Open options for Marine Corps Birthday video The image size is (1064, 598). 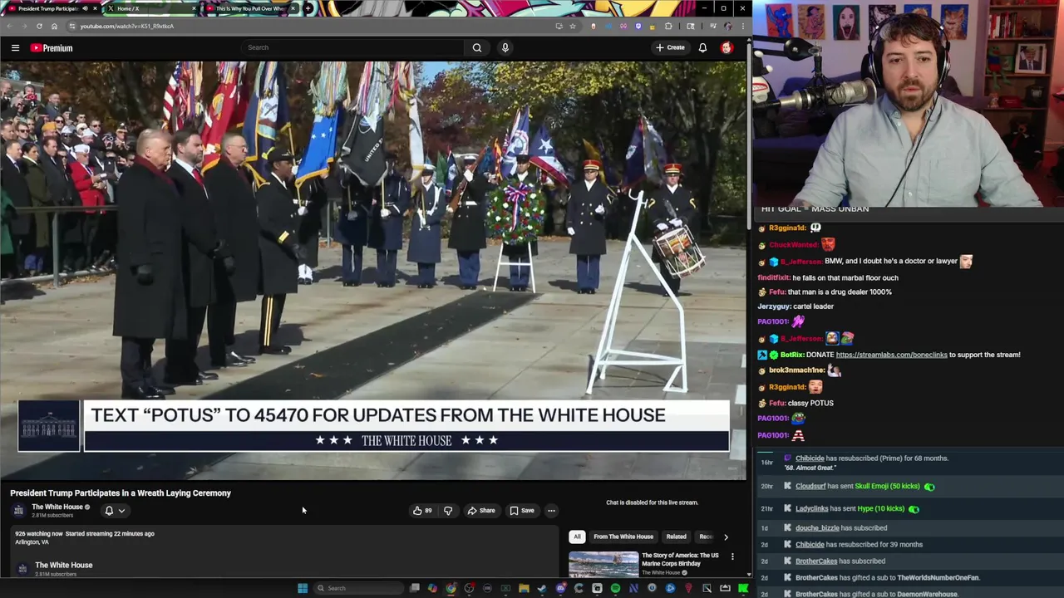click(x=732, y=556)
